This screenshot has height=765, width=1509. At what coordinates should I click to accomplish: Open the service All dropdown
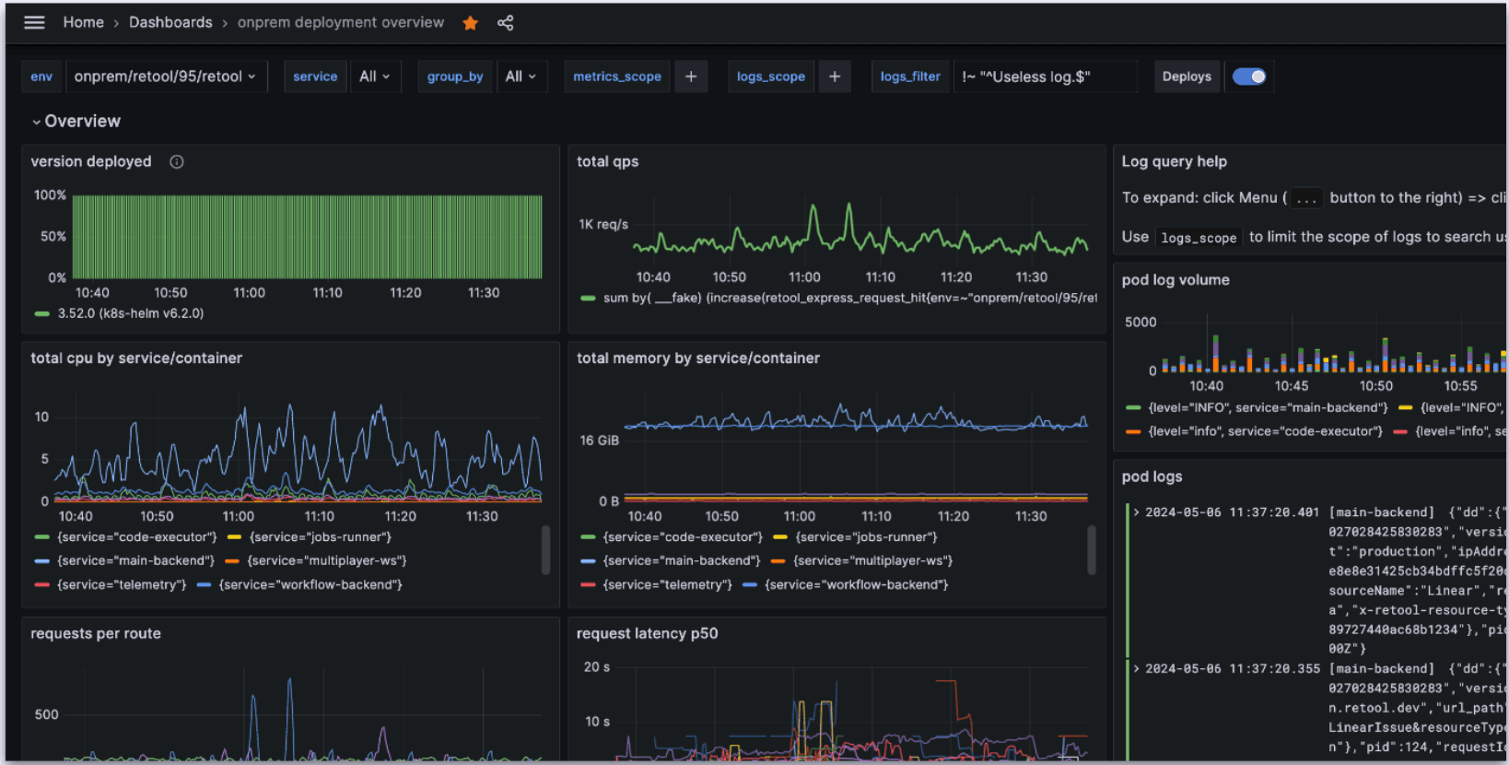click(x=374, y=76)
